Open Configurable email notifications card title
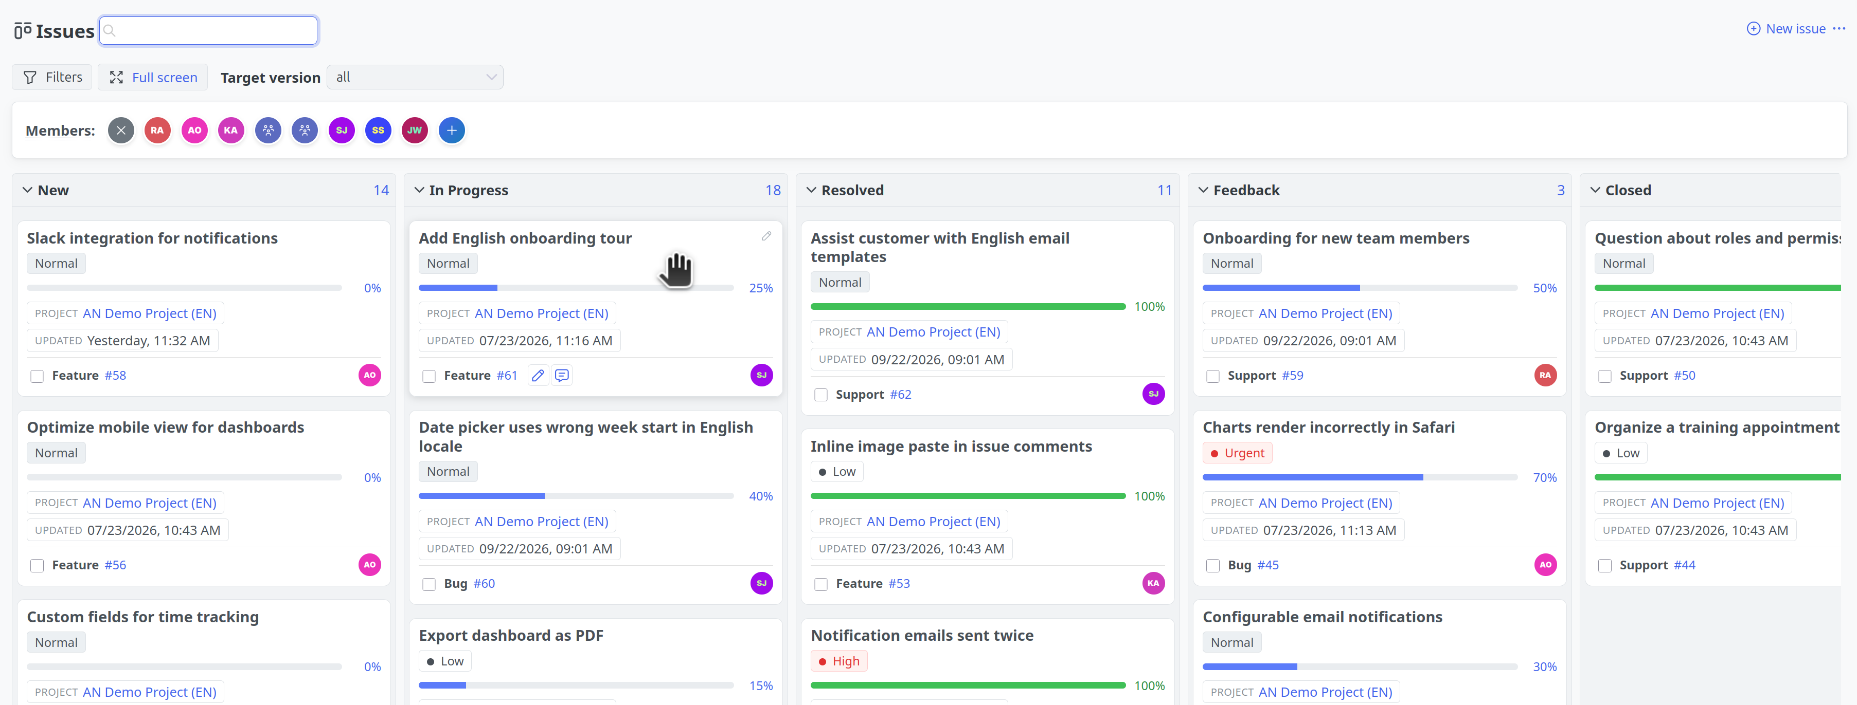 pos(1322,617)
